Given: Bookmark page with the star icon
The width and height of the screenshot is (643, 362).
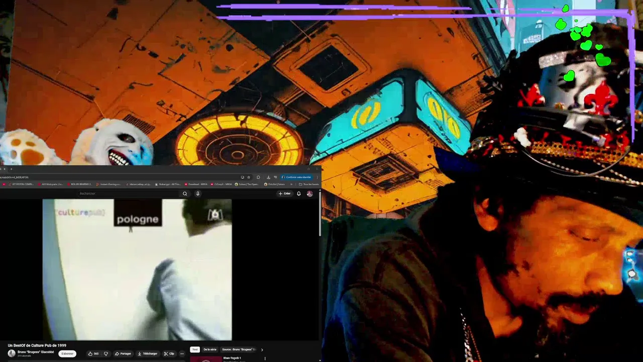Looking at the screenshot, I should (x=249, y=177).
